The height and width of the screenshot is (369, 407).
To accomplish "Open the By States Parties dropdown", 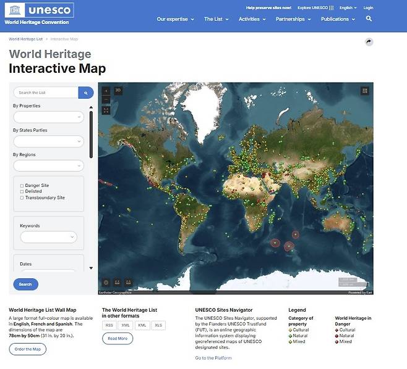I will [x=48, y=141].
